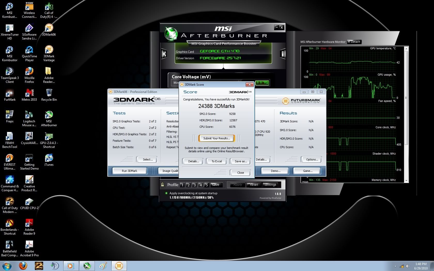This screenshot has width=434, height=271.
Task: Select the Adobe Acrobat 9 Pro desktop icon
Action: tap(29, 249)
